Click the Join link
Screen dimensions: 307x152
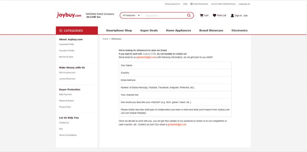pyautogui.click(x=245, y=16)
